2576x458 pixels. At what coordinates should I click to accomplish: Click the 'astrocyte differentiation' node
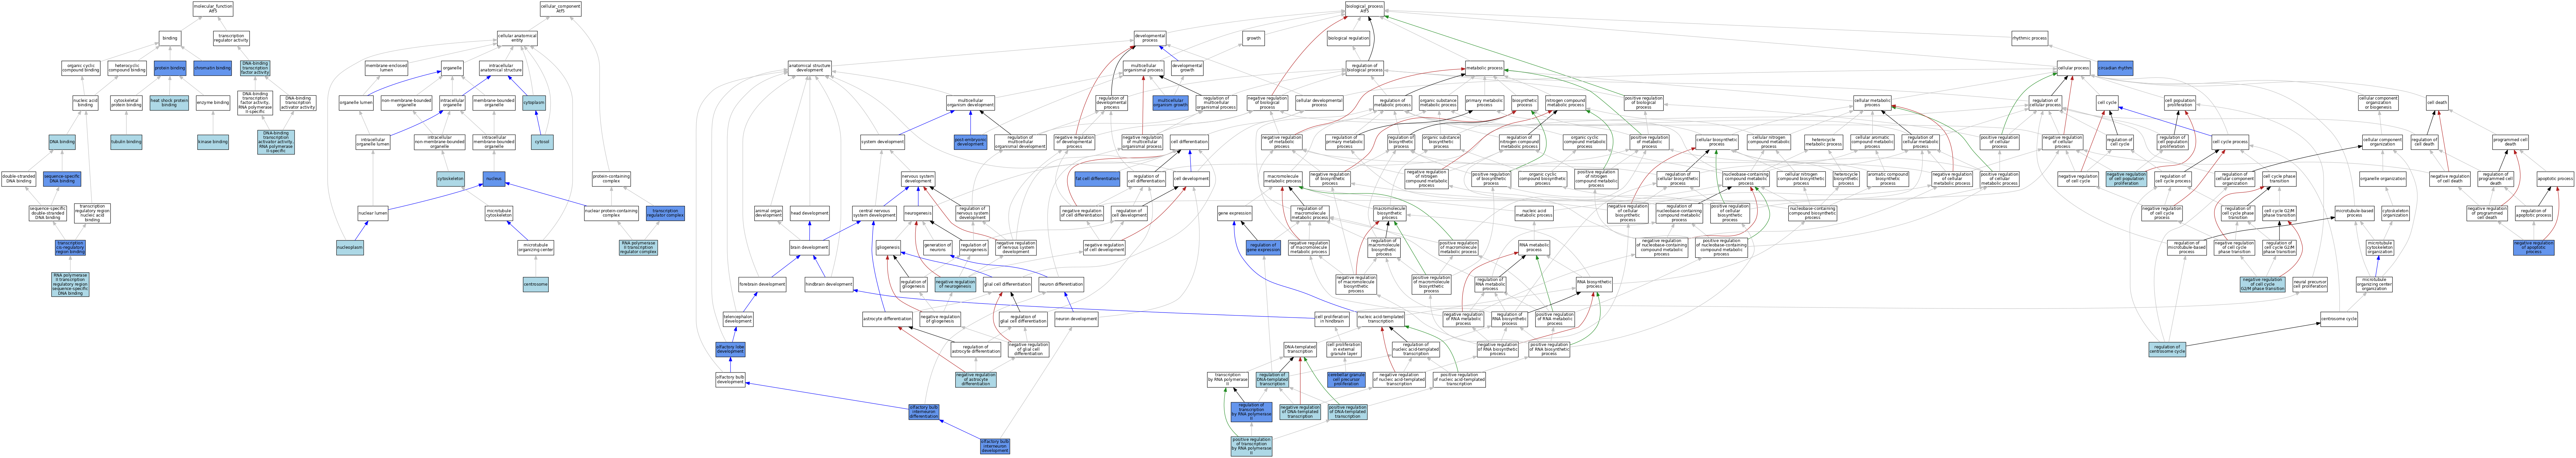point(887,319)
